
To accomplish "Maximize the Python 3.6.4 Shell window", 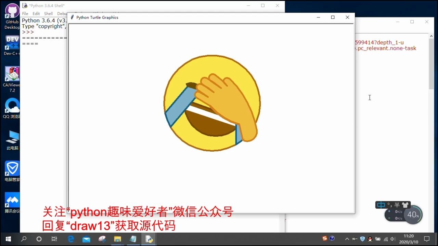I will pos(263,5).
